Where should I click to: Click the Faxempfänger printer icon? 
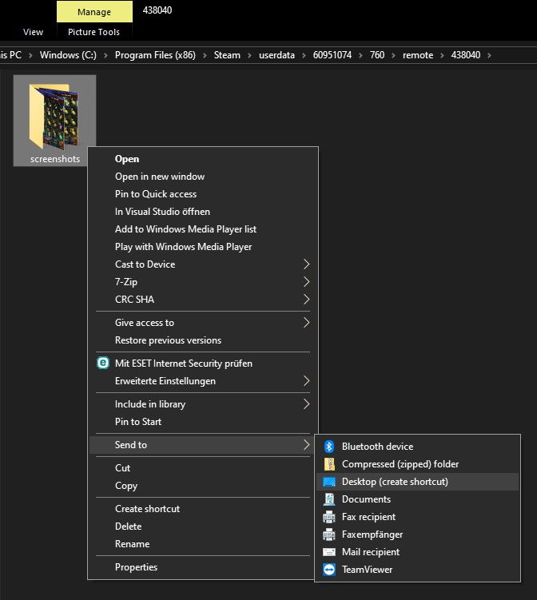[329, 534]
